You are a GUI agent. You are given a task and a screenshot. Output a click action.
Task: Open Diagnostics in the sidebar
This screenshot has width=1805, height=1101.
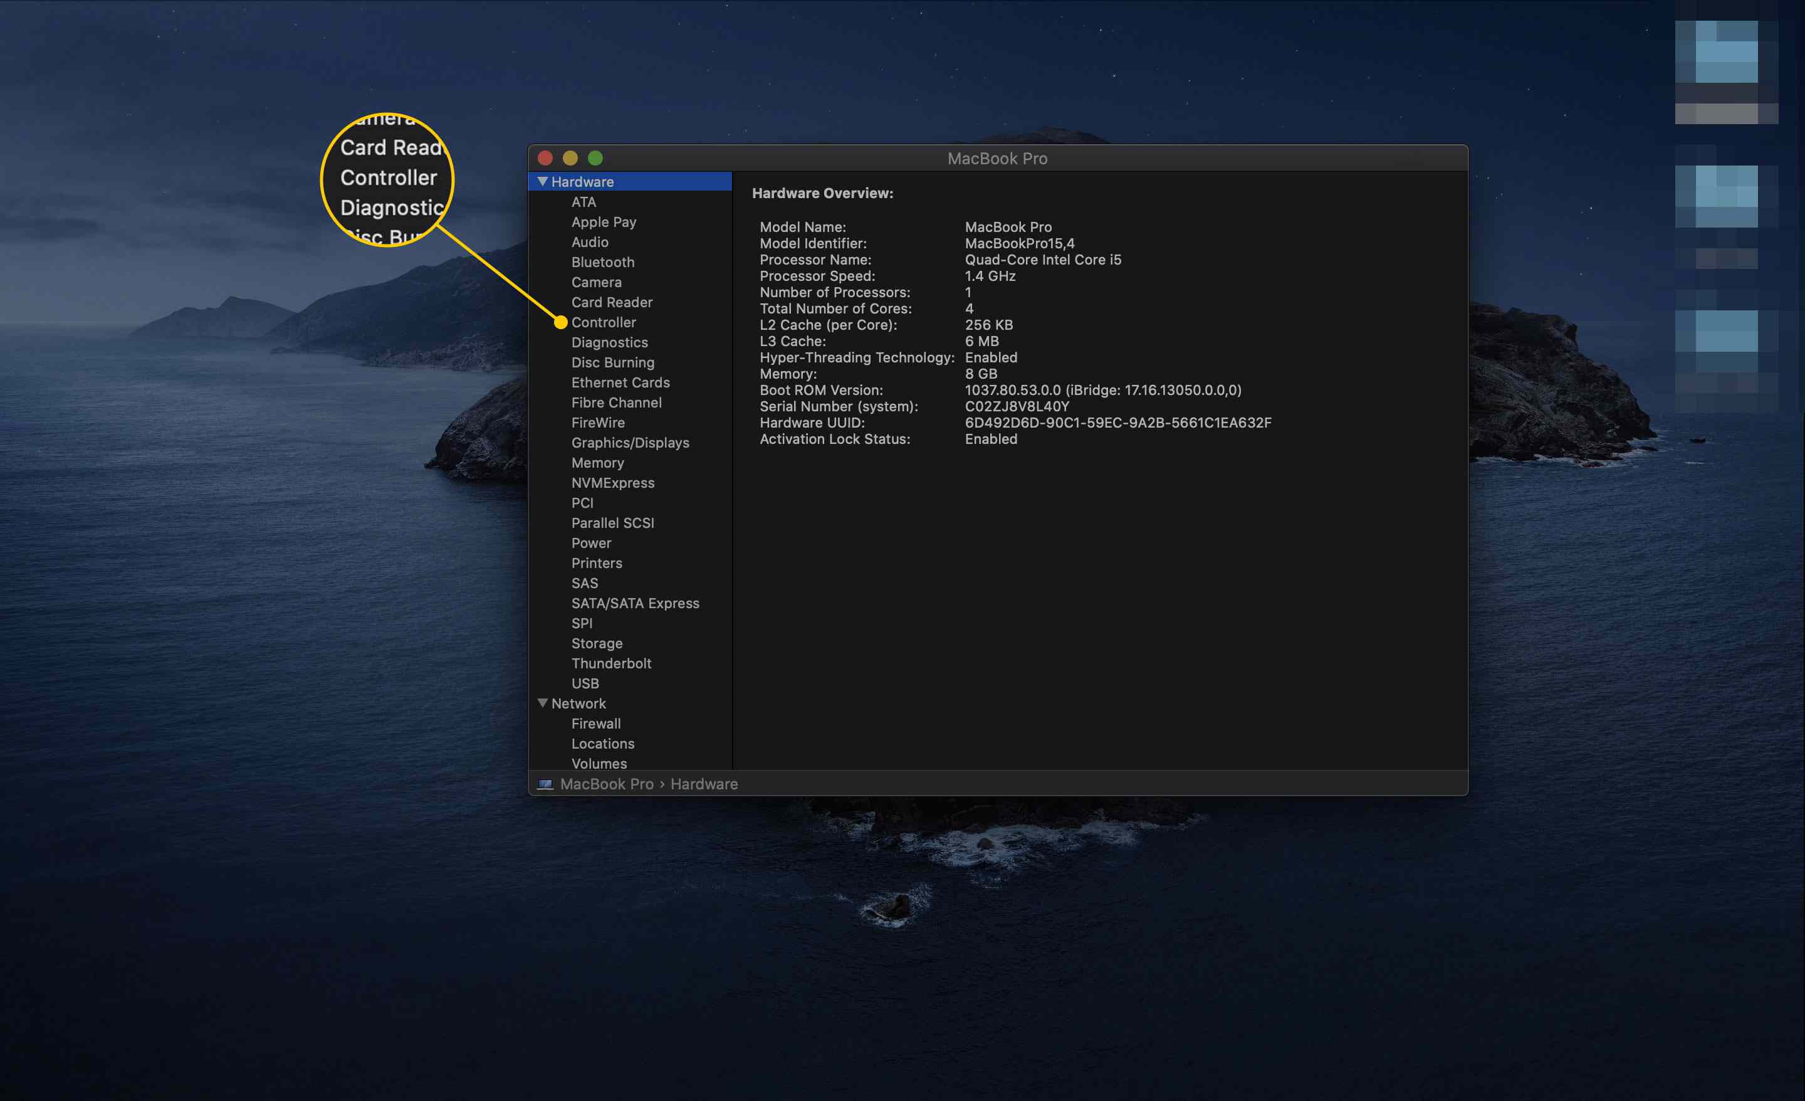pyautogui.click(x=609, y=342)
